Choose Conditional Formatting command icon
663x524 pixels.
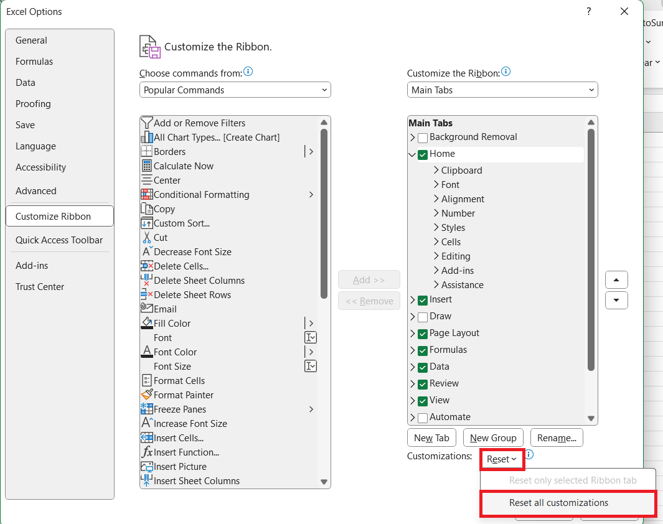coord(147,194)
